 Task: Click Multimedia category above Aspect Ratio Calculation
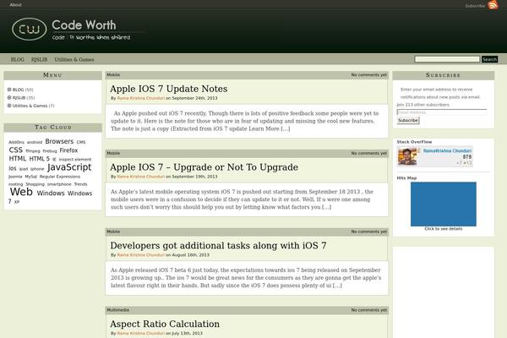click(117, 310)
